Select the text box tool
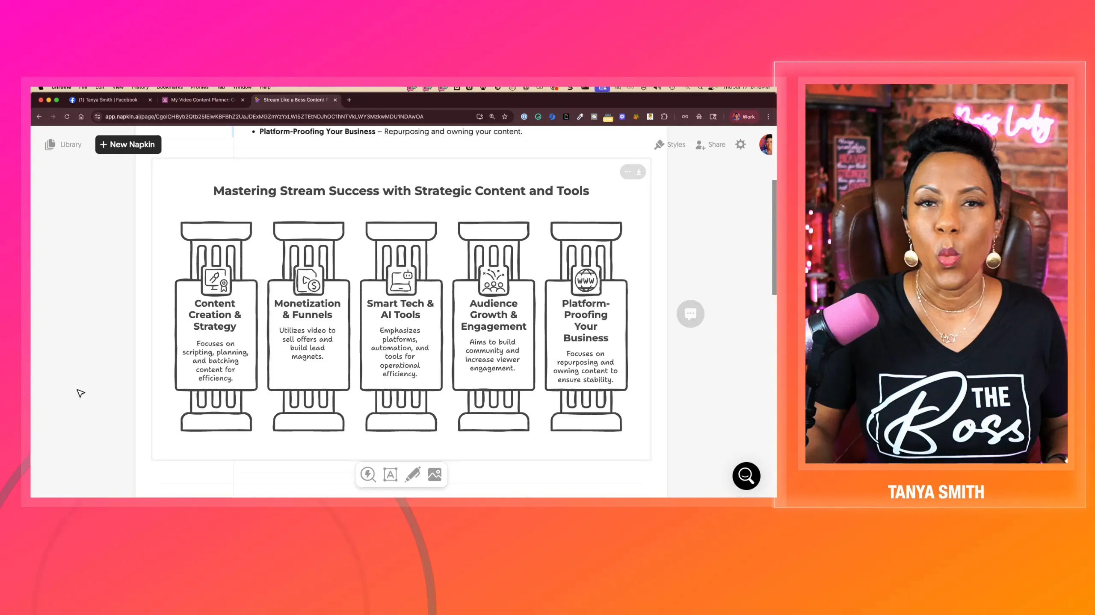This screenshot has width=1095, height=615. [x=390, y=474]
